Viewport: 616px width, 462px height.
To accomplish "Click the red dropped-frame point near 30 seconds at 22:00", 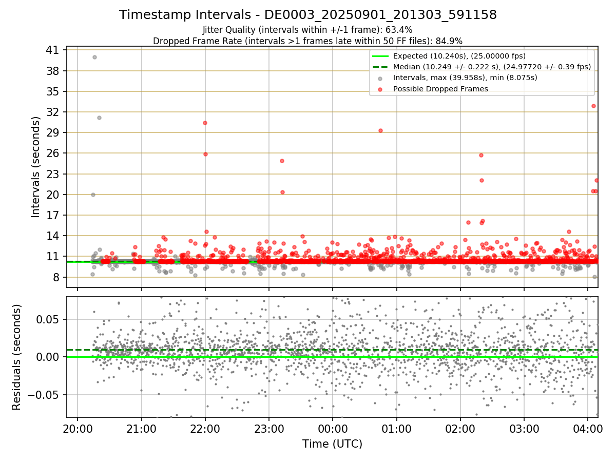I will tap(205, 123).
